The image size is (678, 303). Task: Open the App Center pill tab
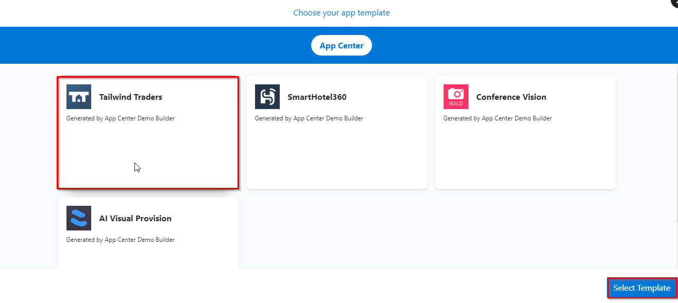[342, 45]
